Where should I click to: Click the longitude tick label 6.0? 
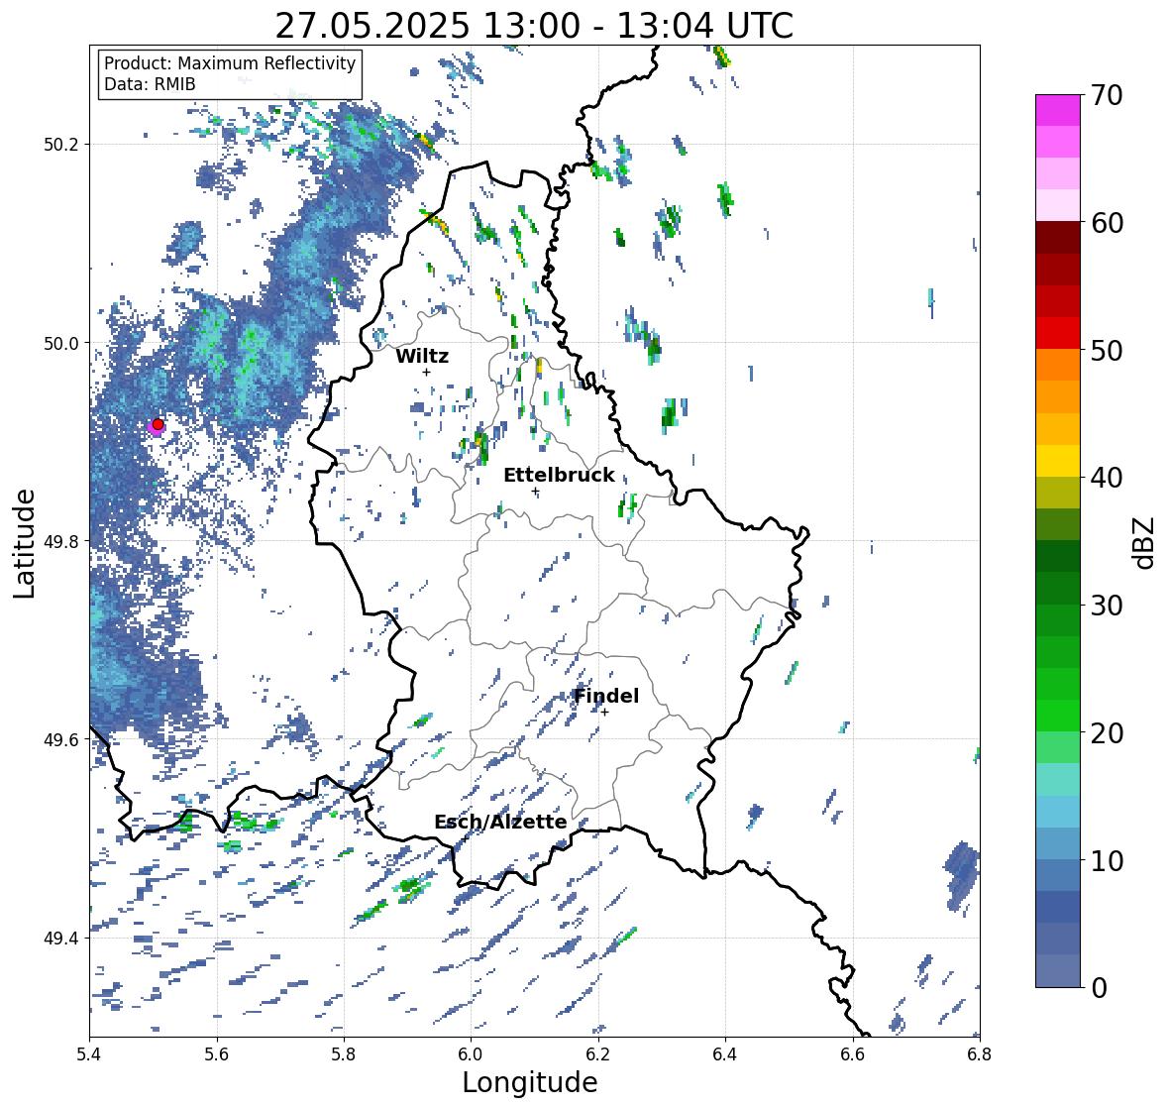(471, 1054)
